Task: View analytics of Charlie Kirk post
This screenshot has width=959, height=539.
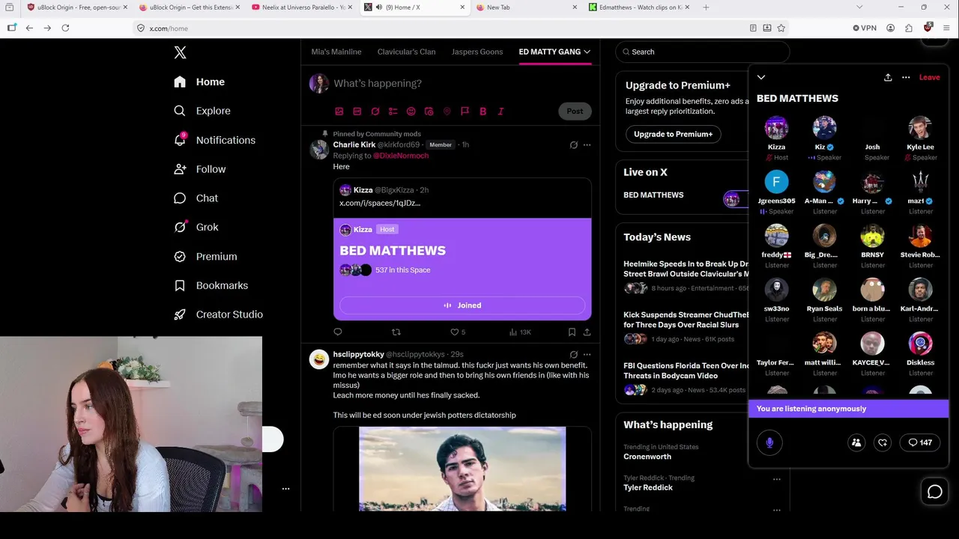Action: [x=519, y=332]
